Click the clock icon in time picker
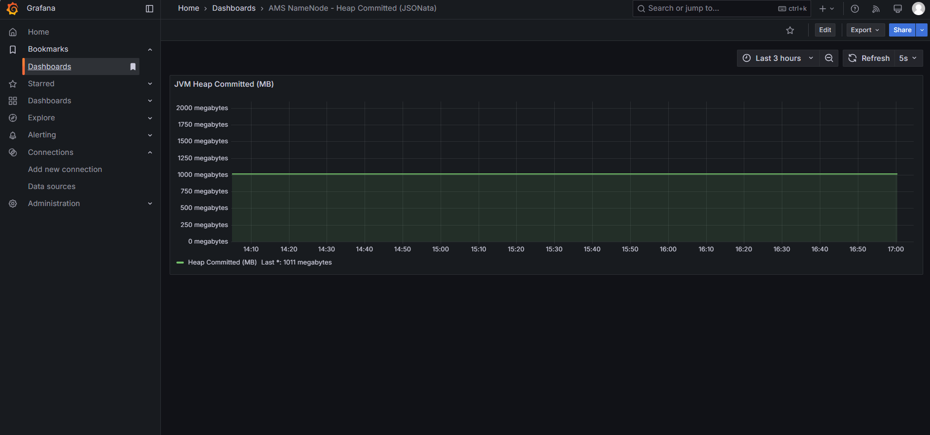 [746, 58]
